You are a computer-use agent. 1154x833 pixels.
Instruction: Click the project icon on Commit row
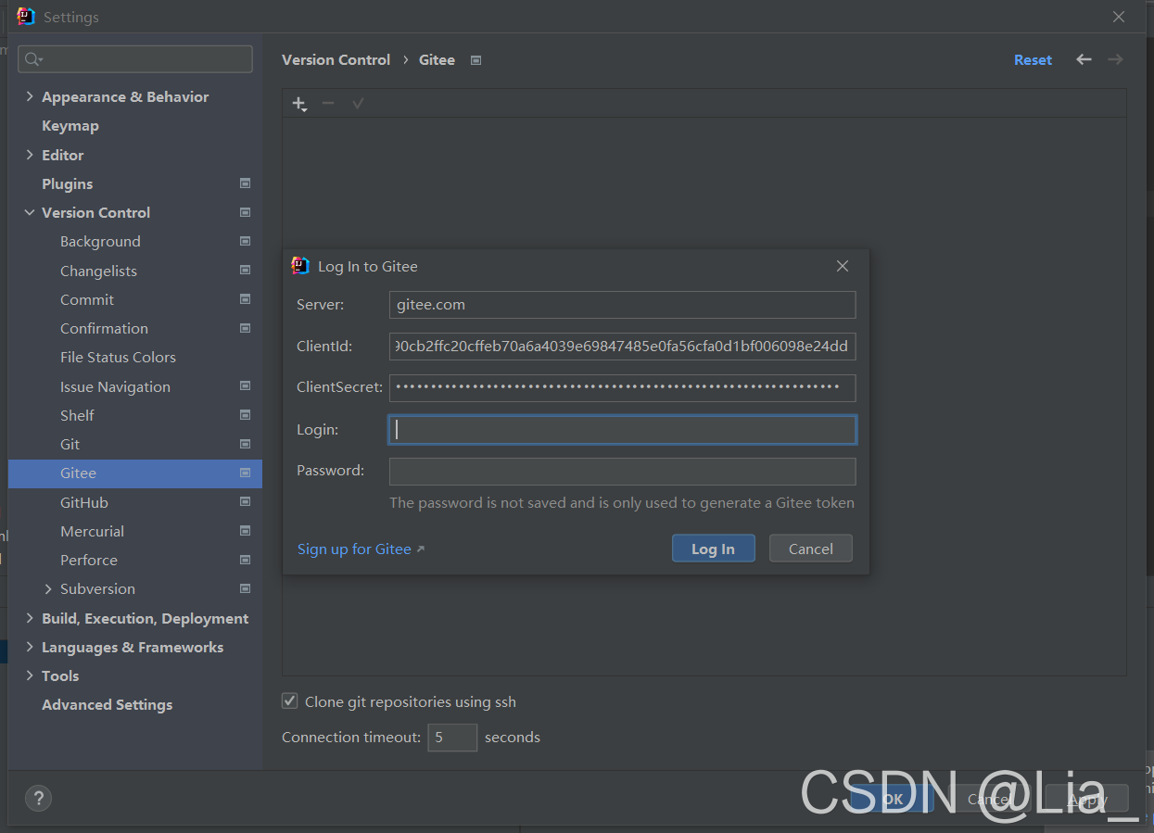(245, 299)
